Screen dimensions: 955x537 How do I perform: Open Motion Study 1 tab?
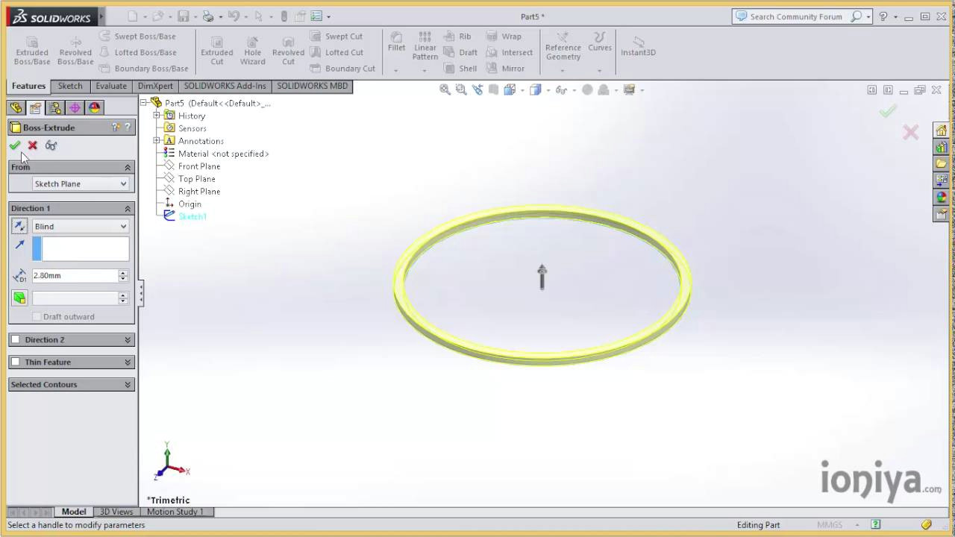click(175, 512)
